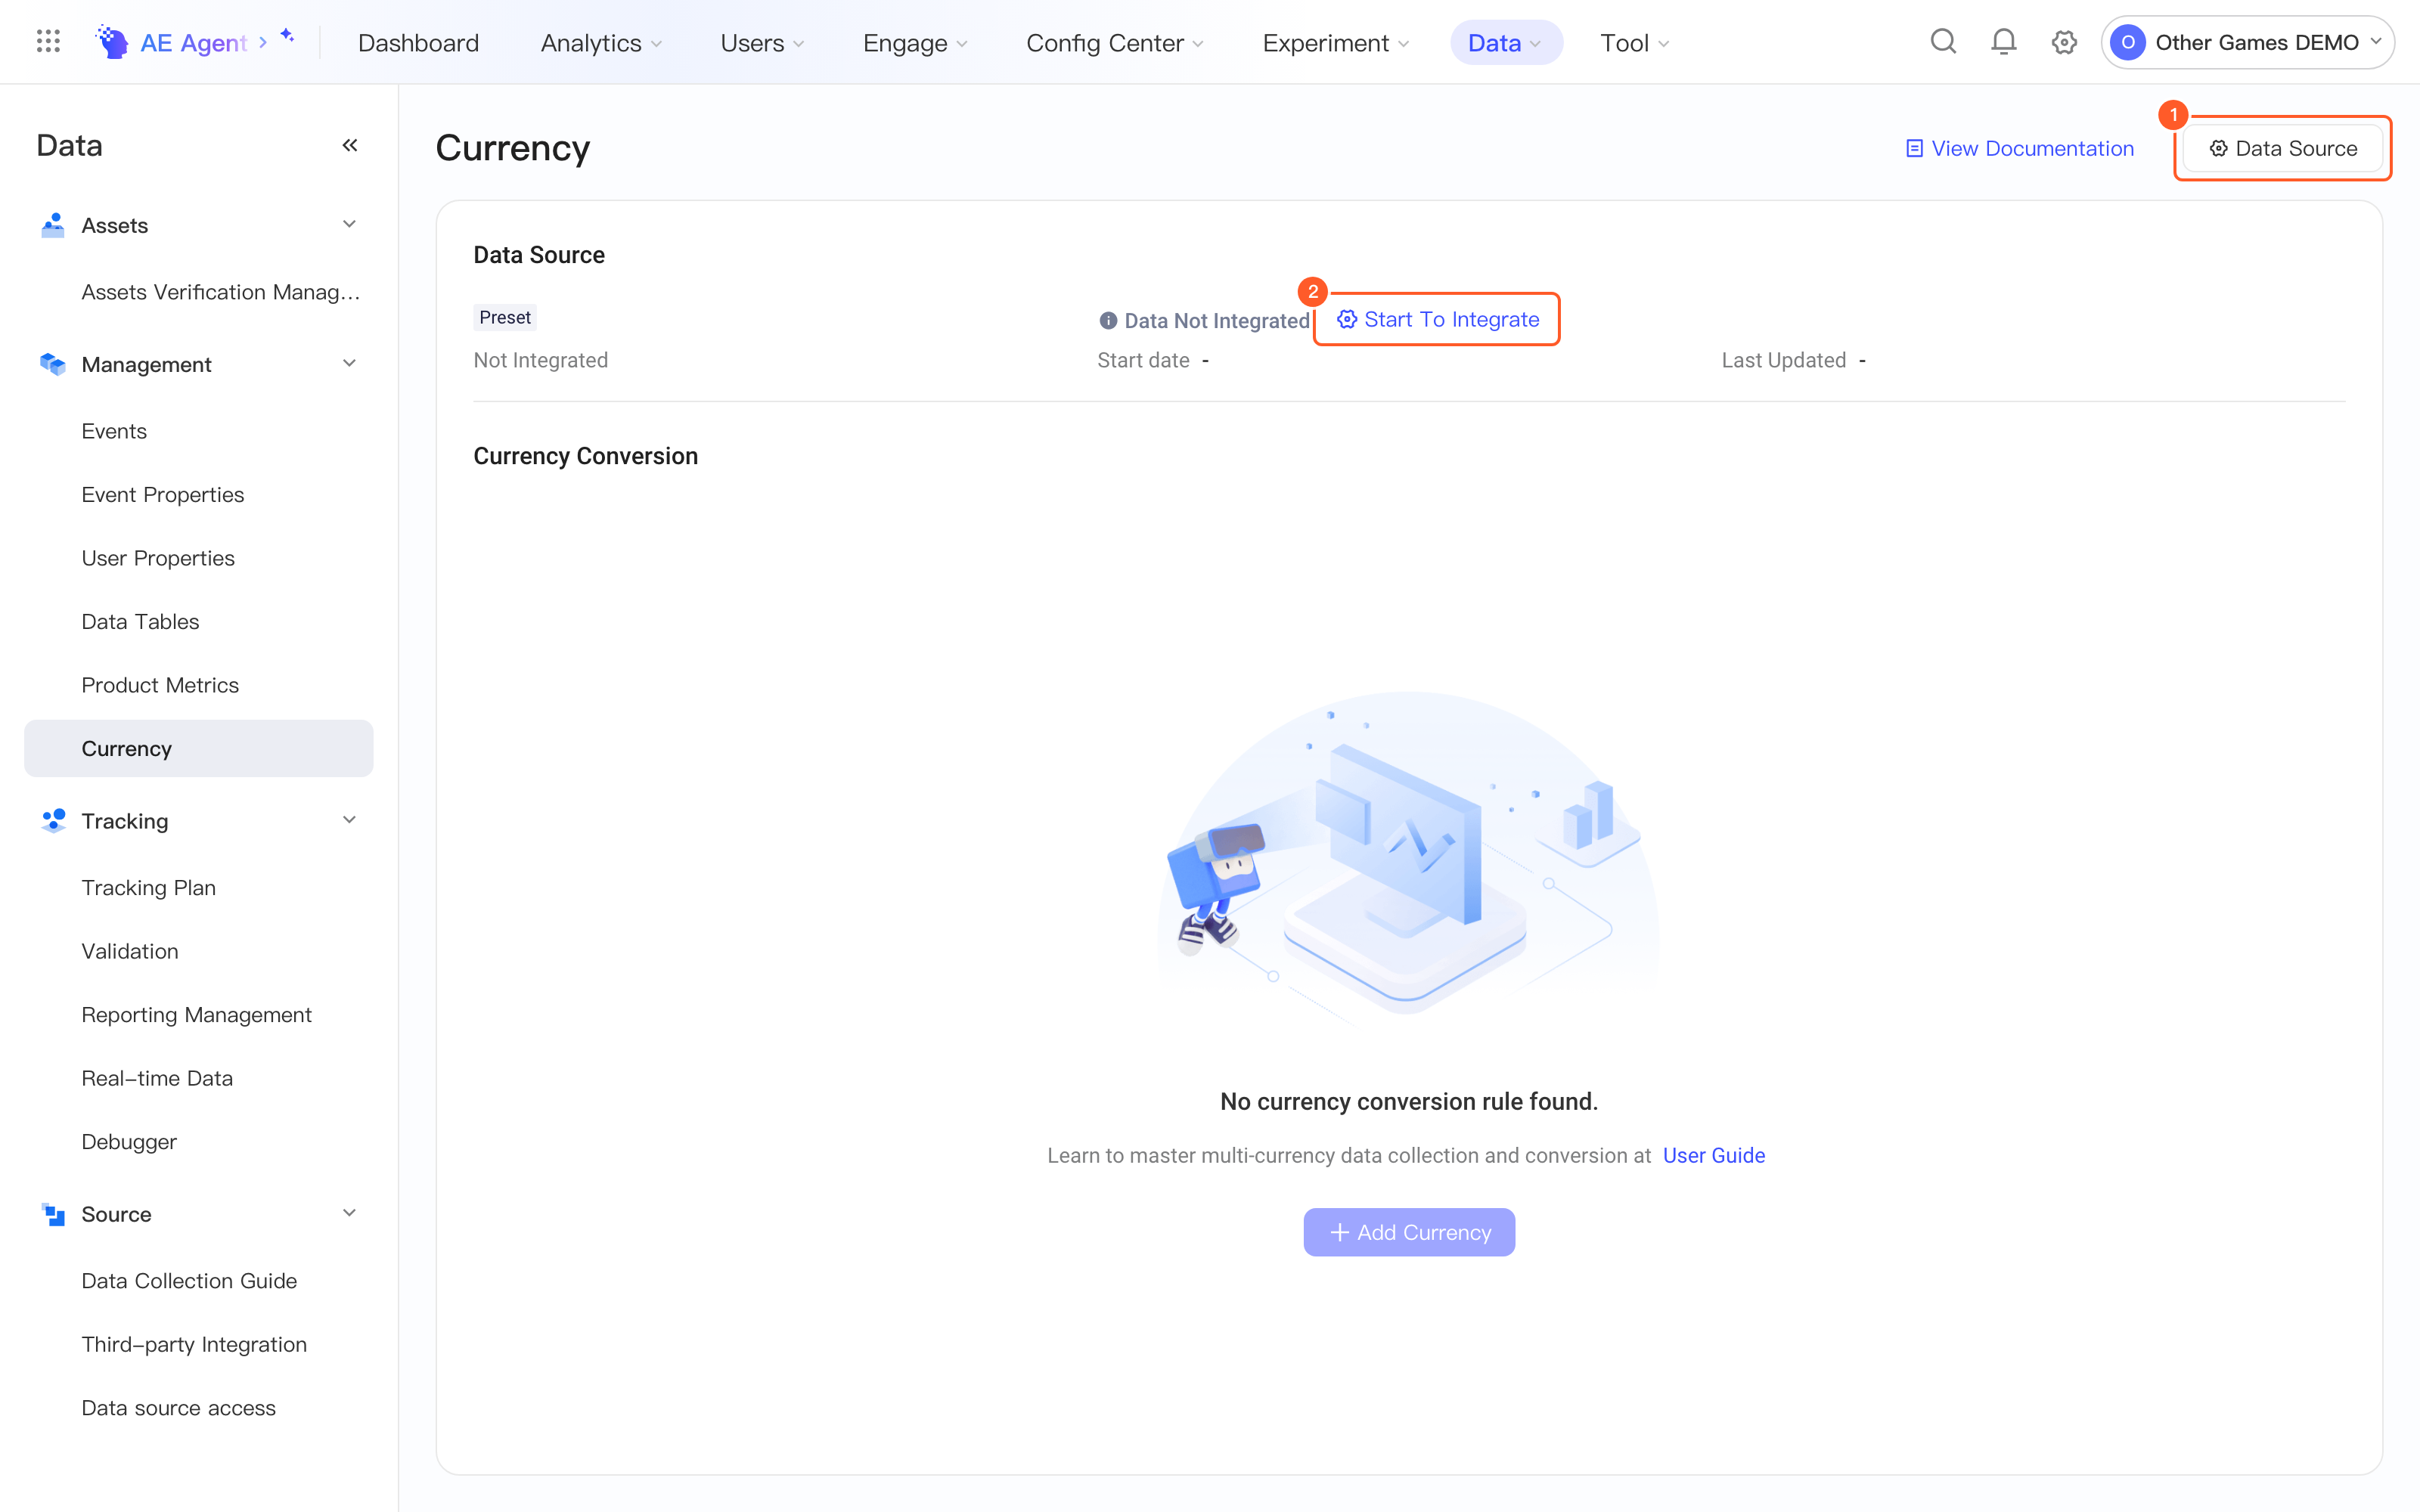Screen dimensions: 2420x1512
Task: Open the notifications bell
Action: [2003, 42]
